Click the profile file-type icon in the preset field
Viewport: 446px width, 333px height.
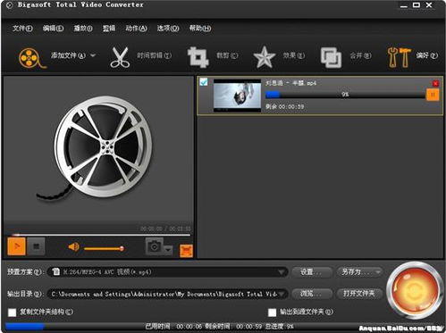click(x=55, y=271)
